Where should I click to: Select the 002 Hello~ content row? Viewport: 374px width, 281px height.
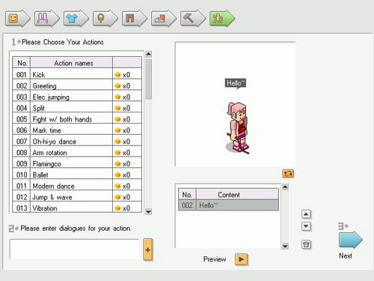coord(228,205)
